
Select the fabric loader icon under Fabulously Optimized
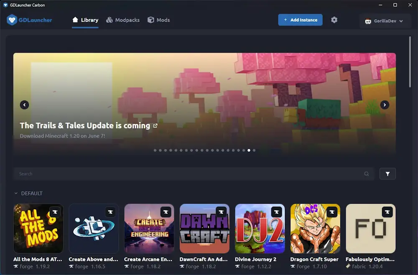point(348,266)
